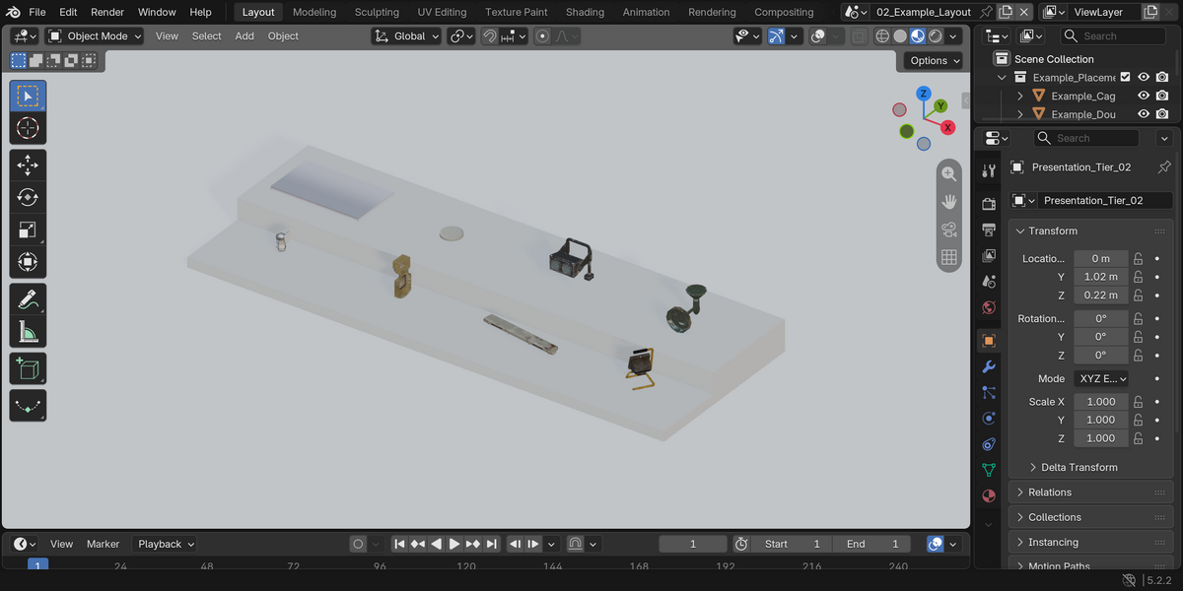Open the Options dropdown
Image resolution: width=1183 pixels, height=591 pixels.
[x=933, y=60]
